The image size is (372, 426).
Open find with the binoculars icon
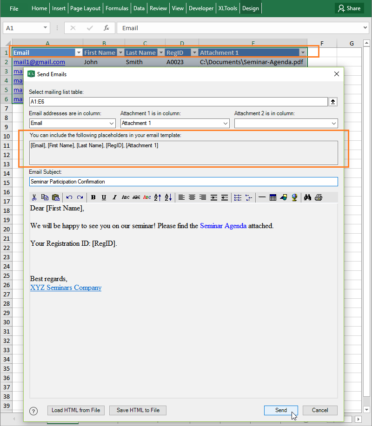[307, 197]
